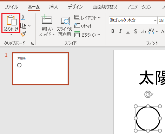165x134 pixels.
Task: Open the Layout (レイアウト) dropdown
Action: [x=87, y=18]
